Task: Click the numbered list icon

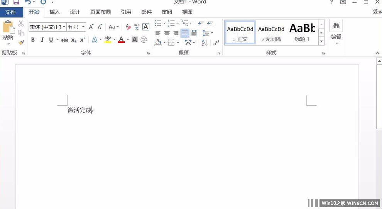Action: click(171, 23)
